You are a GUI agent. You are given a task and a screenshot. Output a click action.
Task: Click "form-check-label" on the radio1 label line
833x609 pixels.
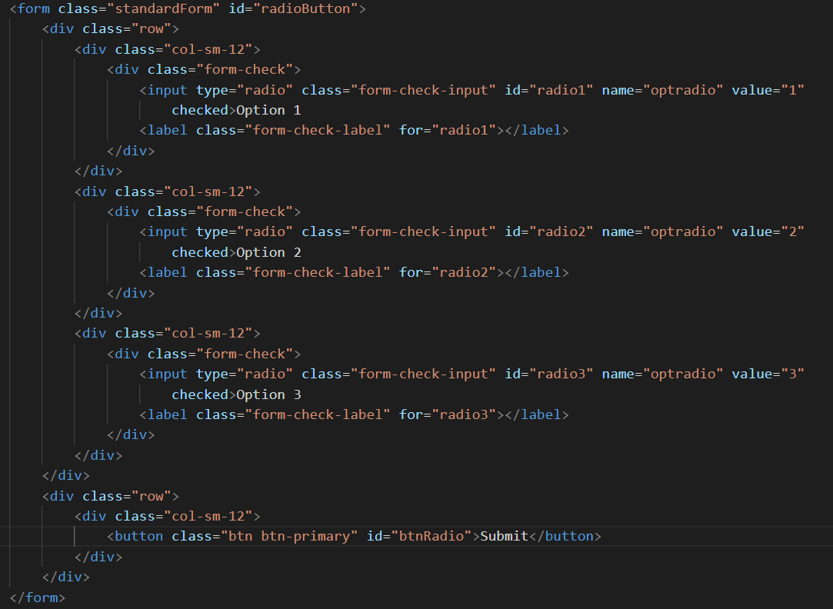(318, 130)
